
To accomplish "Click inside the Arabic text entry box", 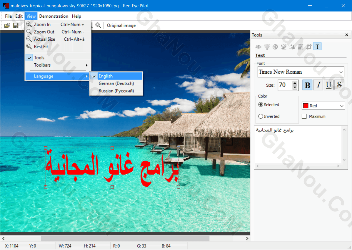I will [x=298, y=145].
